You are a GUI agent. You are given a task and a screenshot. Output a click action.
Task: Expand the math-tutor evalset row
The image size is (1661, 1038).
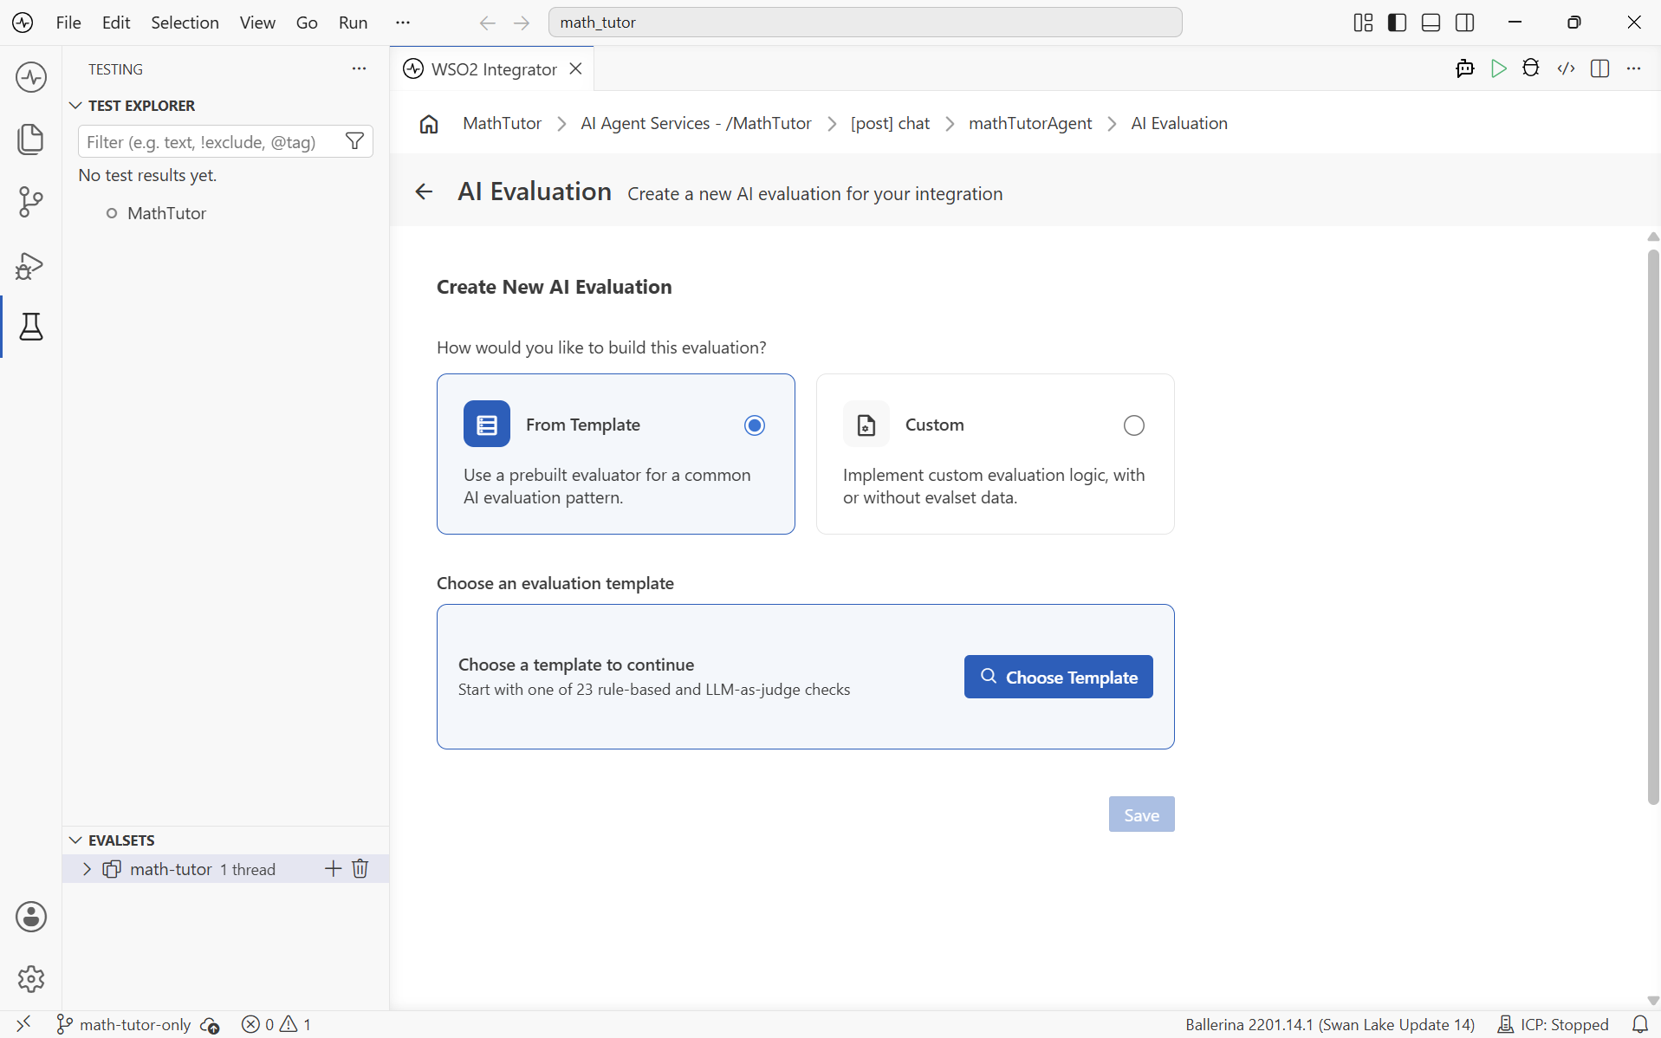(87, 869)
